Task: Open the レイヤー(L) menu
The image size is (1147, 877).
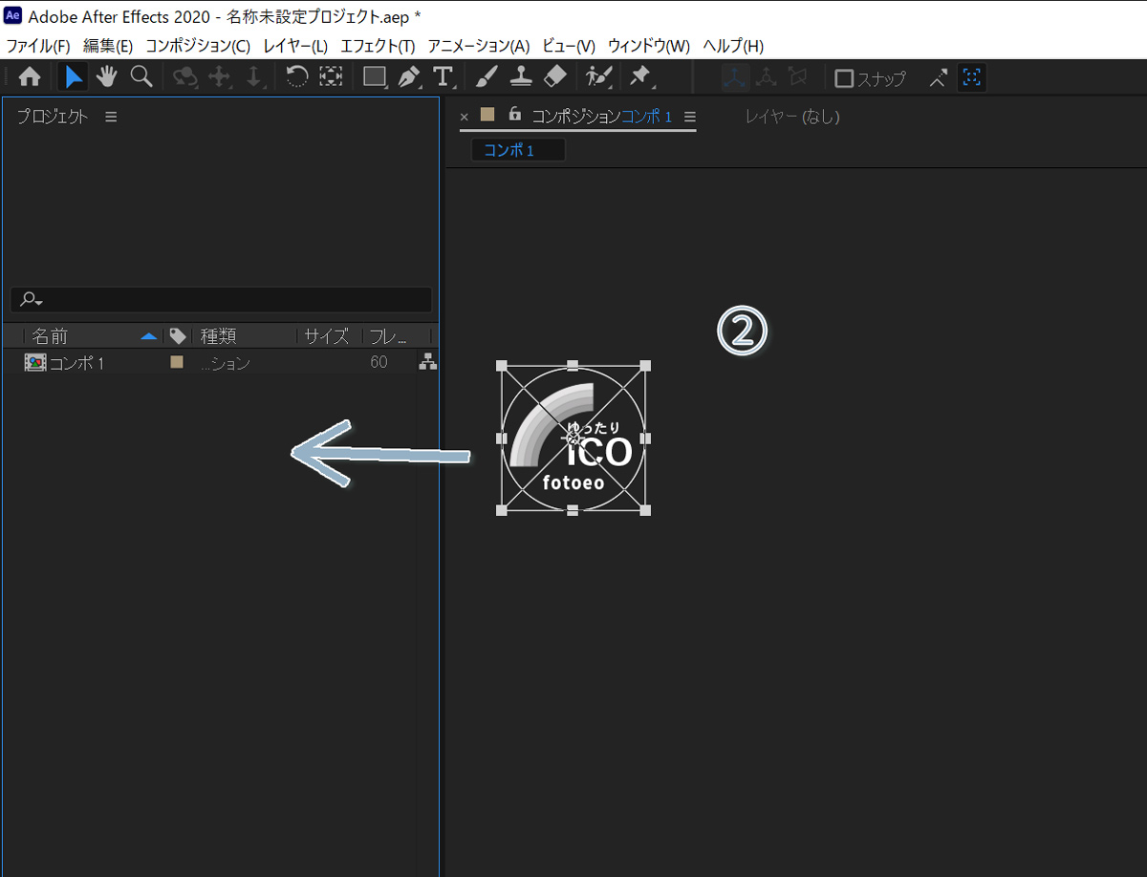Action: (295, 46)
